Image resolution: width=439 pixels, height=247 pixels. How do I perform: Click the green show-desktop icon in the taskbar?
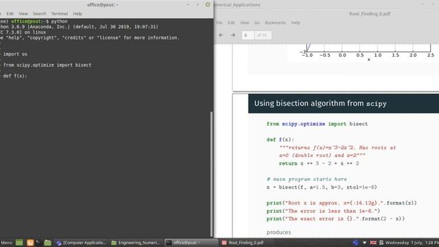19,242
